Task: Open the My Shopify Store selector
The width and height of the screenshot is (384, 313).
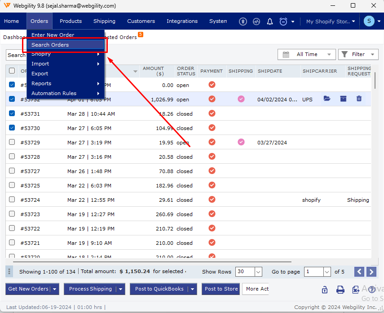Action: [331, 22]
